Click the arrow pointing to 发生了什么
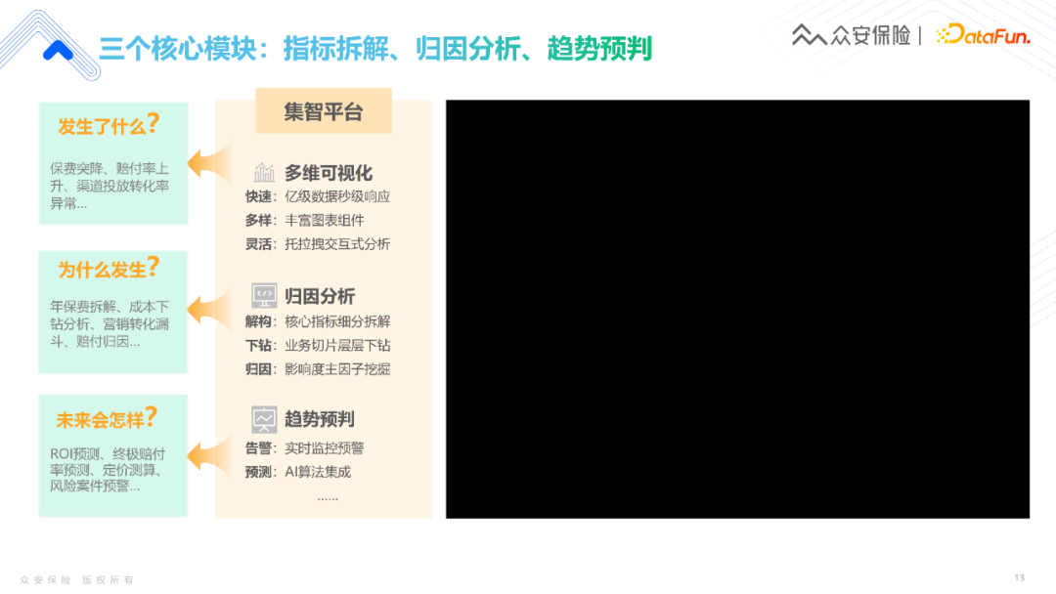The width and height of the screenshot is (1056, 594). pyautogui.click(x=209, y=163)
